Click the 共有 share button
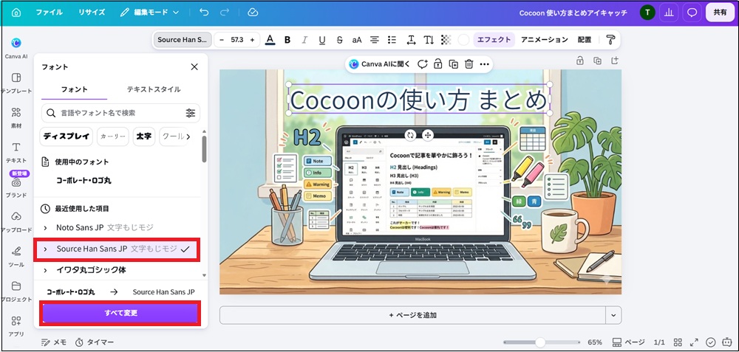The height and width of the screenshot is (352, 739). click(x=720, y=13)
